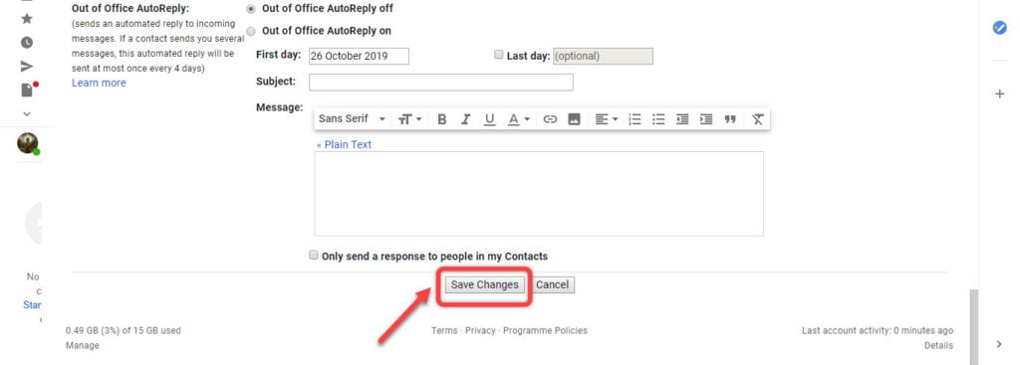Apply quote formatting to text
The width and height of the screenshot is (1020, 365).
[x=730, y=119]
